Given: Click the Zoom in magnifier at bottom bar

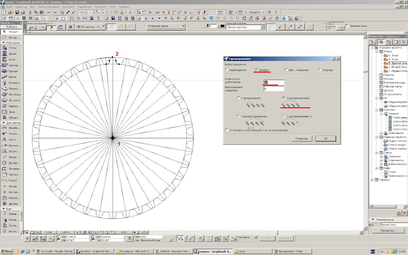Looking at the screenshot, I should (90, 232).
